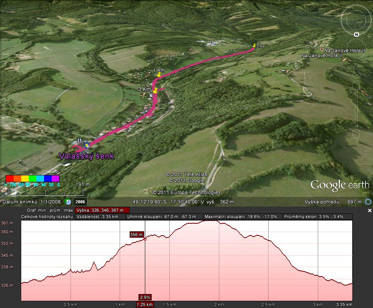Click the blue start marker near Valašský šenk

coord(87,145)
